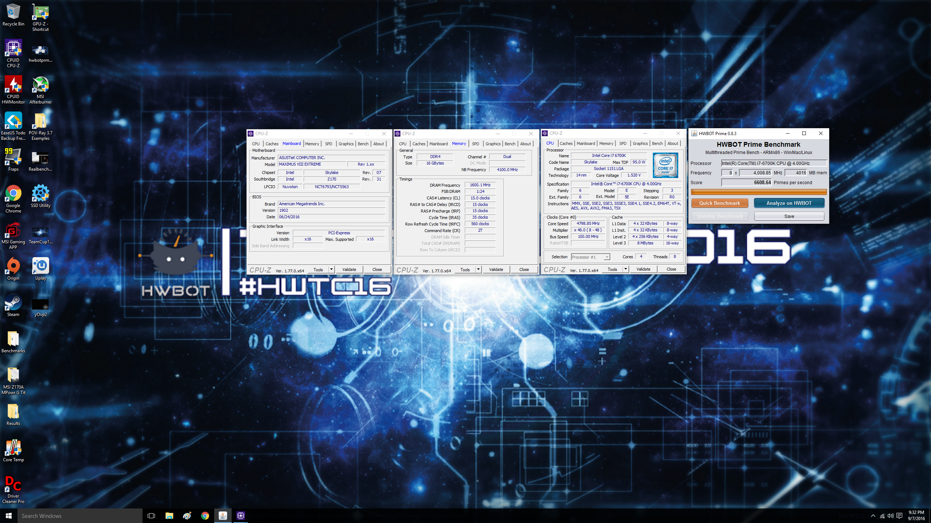Viewport: 931px width, 523px height.
Task: Open the network icon in system tray
Action: [x=882, y=516]
